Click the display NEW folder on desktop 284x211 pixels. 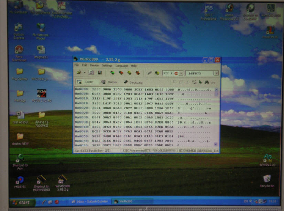[x=20, y=139]
